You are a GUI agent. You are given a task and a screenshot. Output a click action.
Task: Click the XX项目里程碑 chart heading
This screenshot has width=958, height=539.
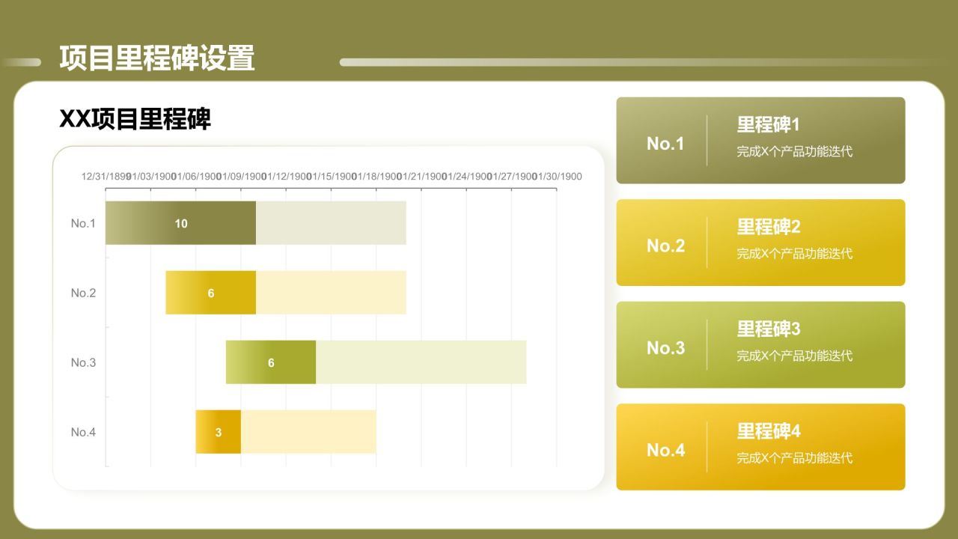[135, 119]
